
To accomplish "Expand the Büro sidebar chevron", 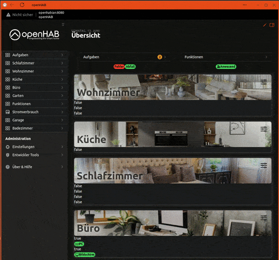I will tap(62, 87).
